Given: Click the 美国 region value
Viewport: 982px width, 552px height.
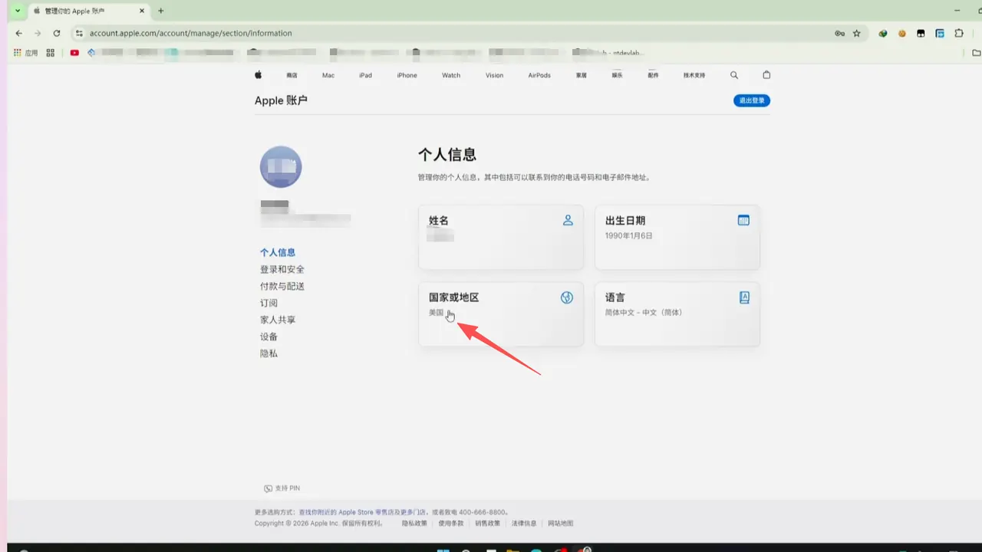Looking at the screenshot, I should pyautogui.click(x=437, y=313).
